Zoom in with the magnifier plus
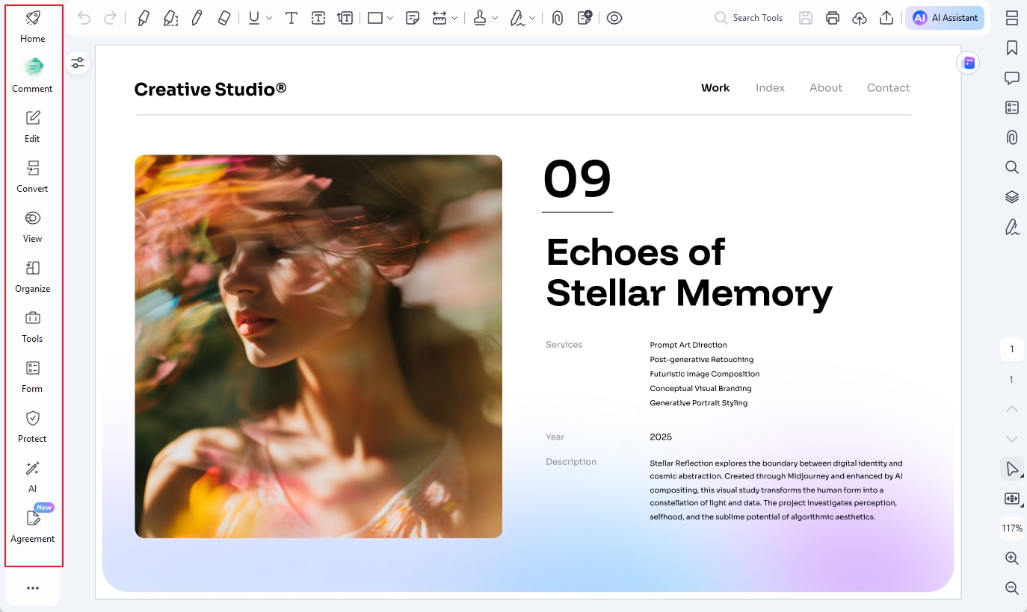The image size is (1027, 612). coord(1012,558)
